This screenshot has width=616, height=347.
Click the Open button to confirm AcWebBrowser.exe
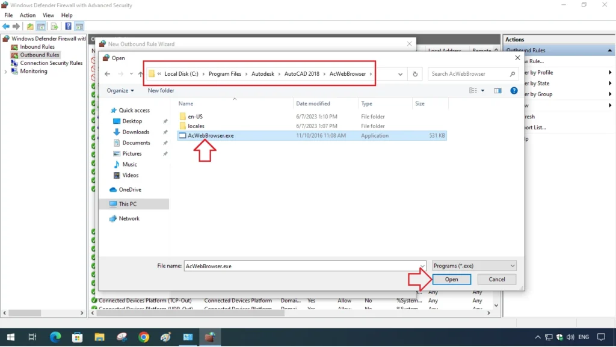(451, 279)
